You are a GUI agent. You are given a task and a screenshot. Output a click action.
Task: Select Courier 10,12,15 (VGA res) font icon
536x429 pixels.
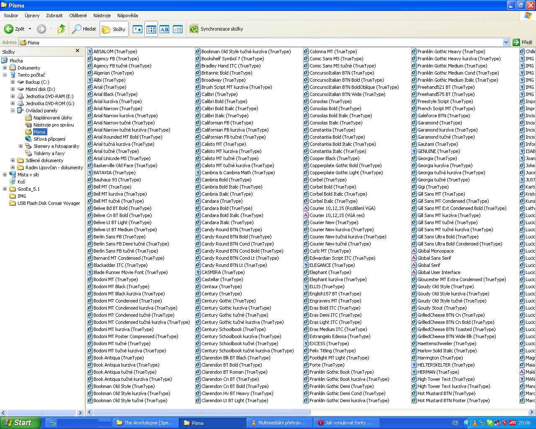click(x=306, y=215)
